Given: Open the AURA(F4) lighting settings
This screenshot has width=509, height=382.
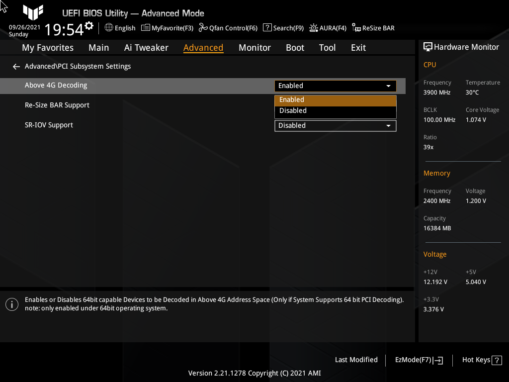Looking at the screenshot, I should click(328, 28).
